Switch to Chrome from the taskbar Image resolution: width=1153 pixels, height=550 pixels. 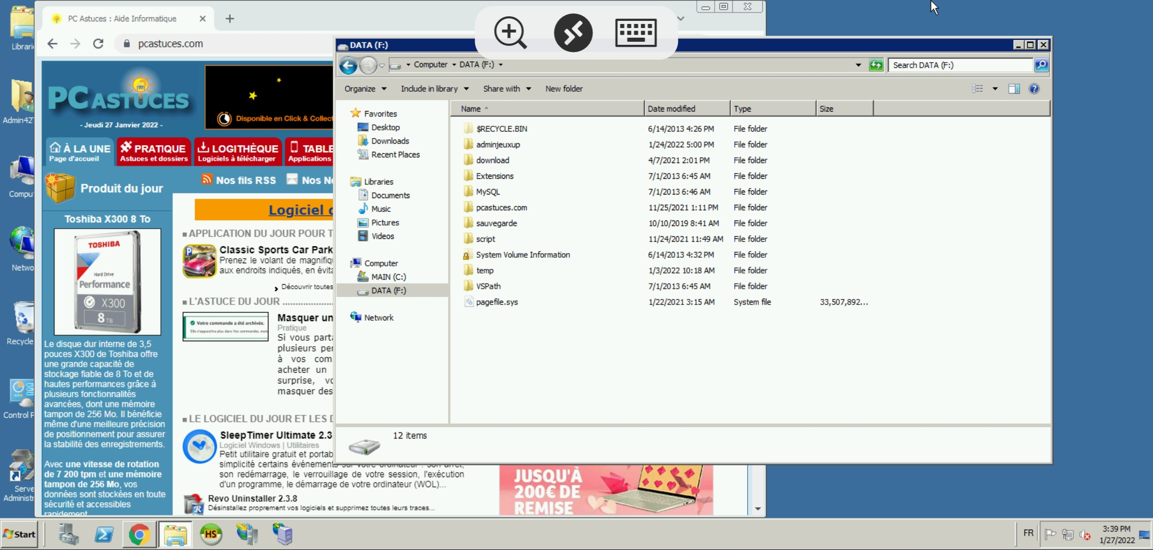139,535
